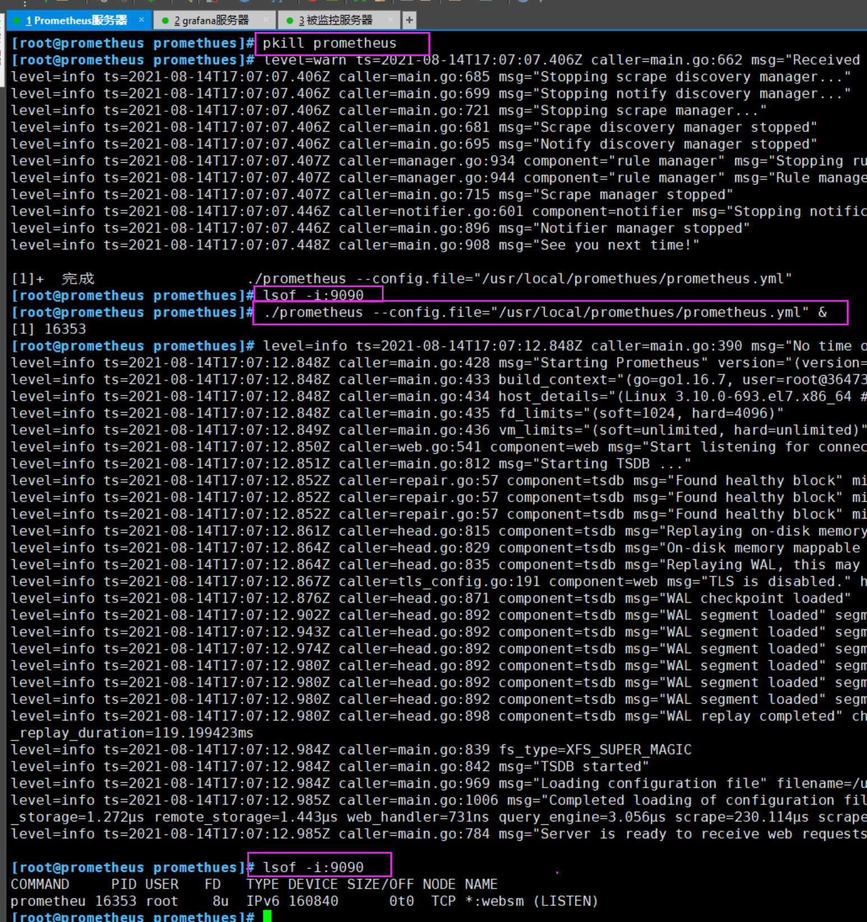The height and width of the screenshot is (922, 867).
Task: Click the 'fd_limits="(soft=1024, hard=4096)"' log line
Action: tap(397, 413)
